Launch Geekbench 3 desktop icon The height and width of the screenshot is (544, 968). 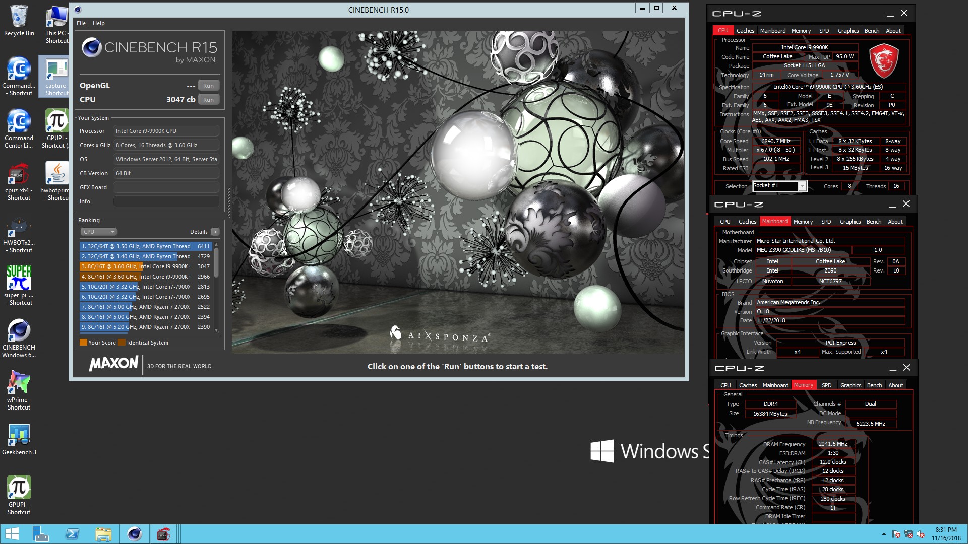point(19,439)
